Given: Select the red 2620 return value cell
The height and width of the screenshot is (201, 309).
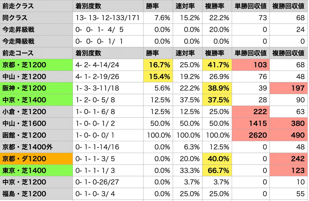Looking at the screenshot, I should (250, 135).
